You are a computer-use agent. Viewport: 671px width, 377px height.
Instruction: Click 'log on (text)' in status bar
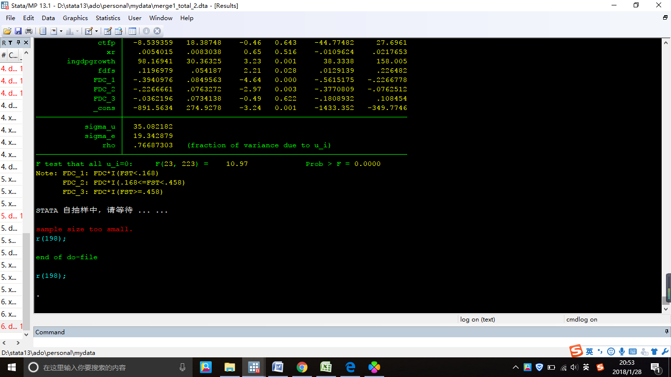pyautogui.click(x=477, y=320)
